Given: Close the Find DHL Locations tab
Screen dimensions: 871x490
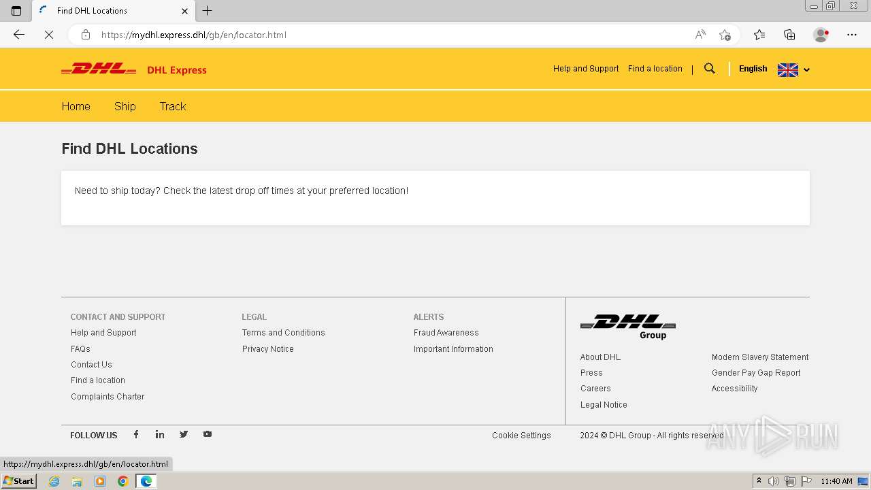Looking at the screenshot, I should [184, 11].
